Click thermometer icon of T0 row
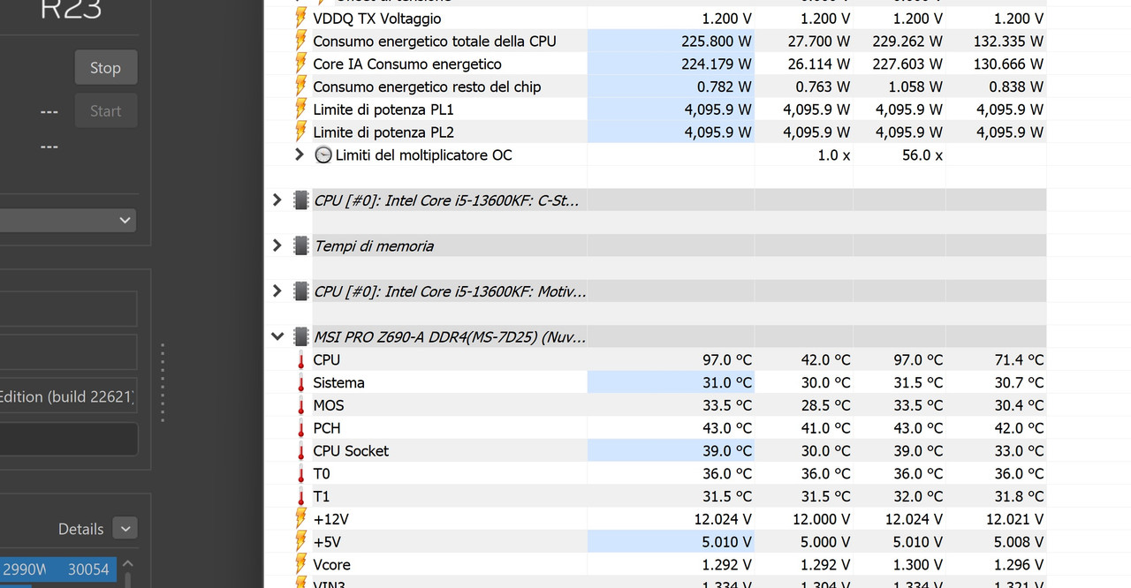This screenshot has height=588, width=1131. coord(300,473)
